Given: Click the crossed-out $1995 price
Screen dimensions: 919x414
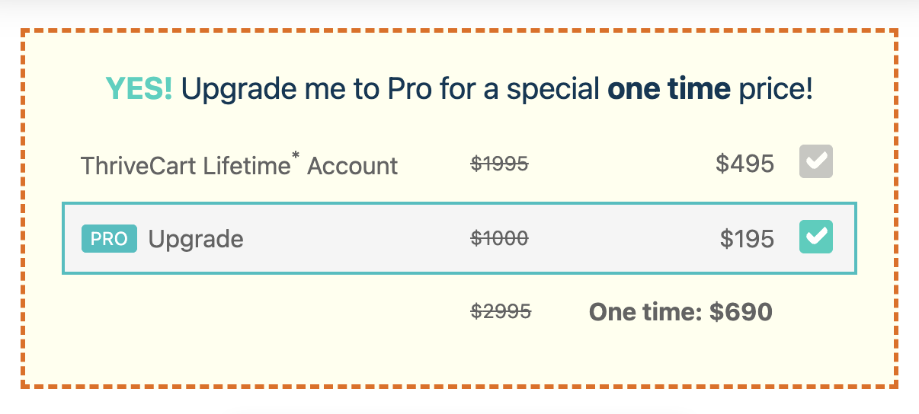Looking at the screenshot, I should point(499,163).
